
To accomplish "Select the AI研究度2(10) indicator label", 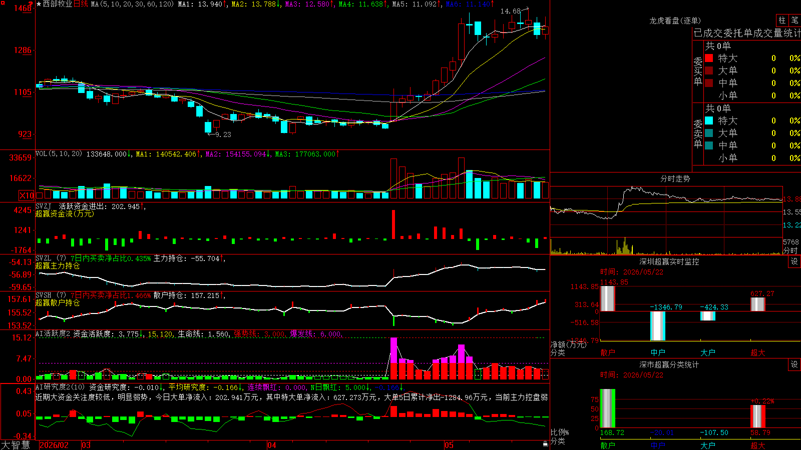I will (60, 387).
